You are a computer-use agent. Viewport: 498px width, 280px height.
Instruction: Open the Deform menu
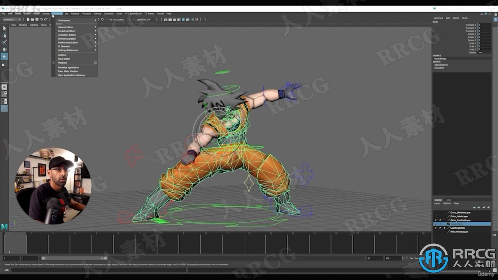pos(97,14)
